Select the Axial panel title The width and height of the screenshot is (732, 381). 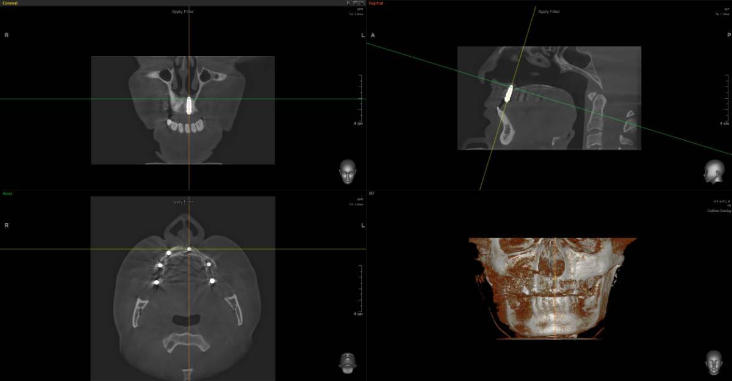pos(7,193)
